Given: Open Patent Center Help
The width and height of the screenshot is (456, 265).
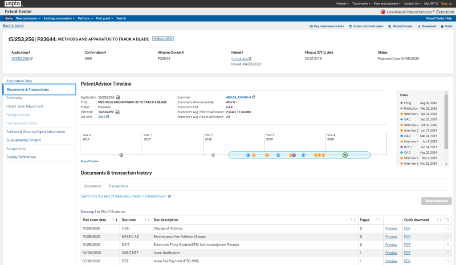Looking at the screenshot, I should (x=439, y=18).
